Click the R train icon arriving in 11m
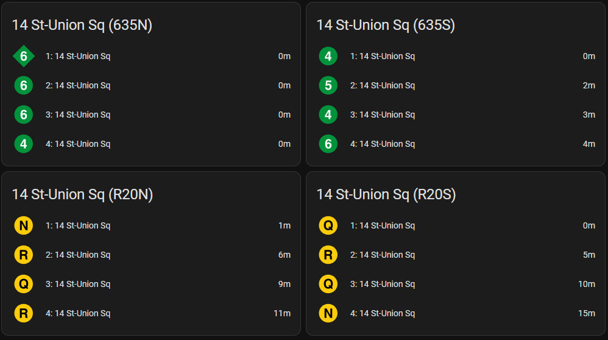 click(x=24, y=313)
